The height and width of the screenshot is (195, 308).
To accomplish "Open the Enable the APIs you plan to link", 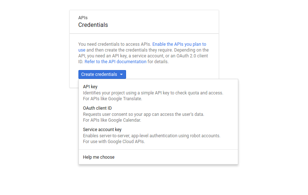I will tap(179, 44).
